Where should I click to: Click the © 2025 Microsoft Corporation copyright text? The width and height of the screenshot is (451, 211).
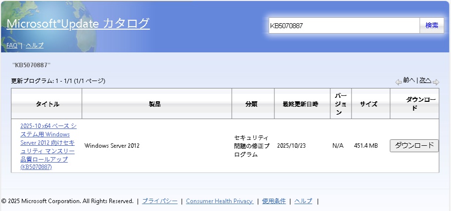tap(68, 201)
